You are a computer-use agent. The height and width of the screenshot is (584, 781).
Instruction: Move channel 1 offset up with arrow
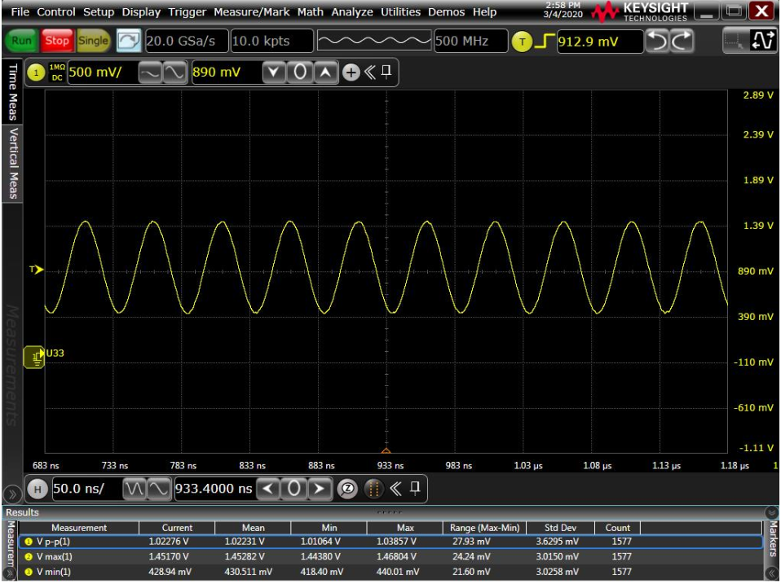[x=325, y=72]
